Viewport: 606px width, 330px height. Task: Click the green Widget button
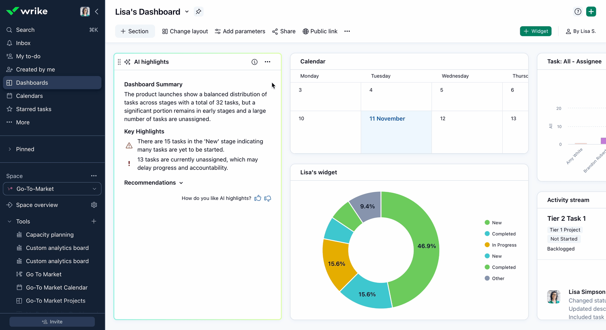535,31
